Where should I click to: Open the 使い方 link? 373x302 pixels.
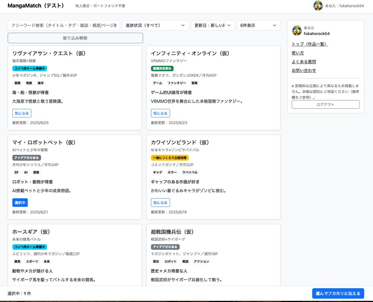pos(298,53)
